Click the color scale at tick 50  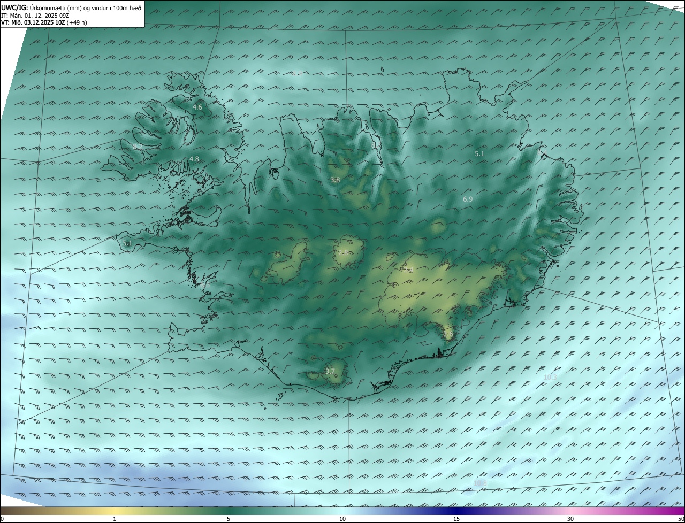coord(681,519)
